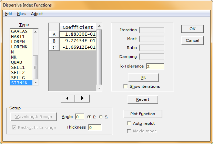
Task: Click the right arrow navigation button
Action: (x=82, y=98)
